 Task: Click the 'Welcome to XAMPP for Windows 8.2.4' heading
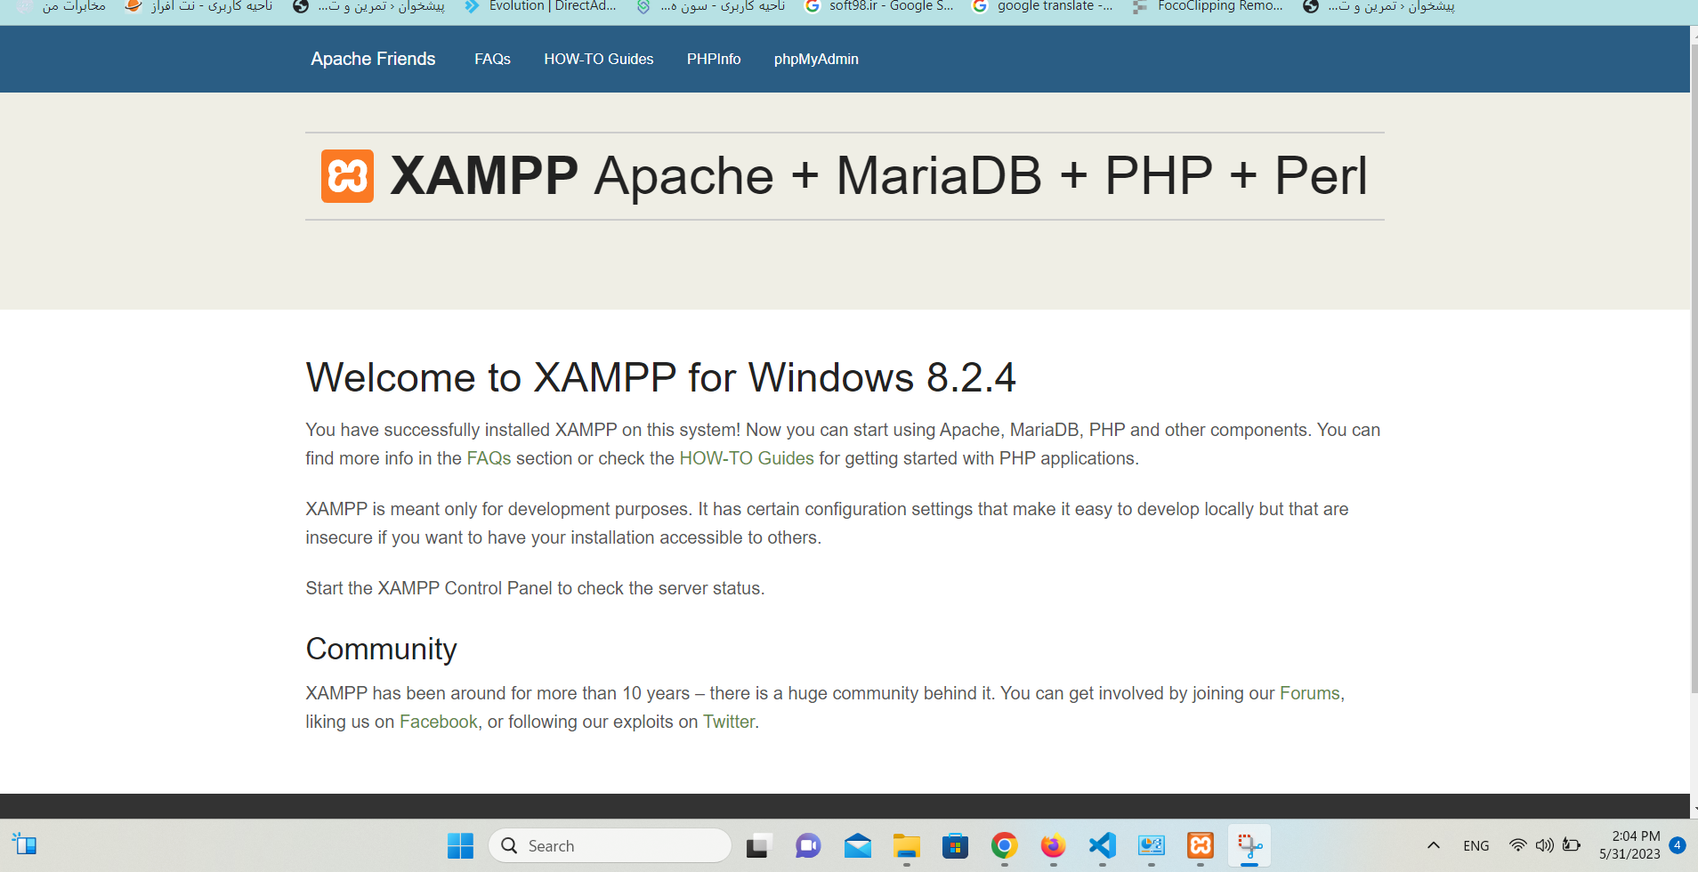660,377
